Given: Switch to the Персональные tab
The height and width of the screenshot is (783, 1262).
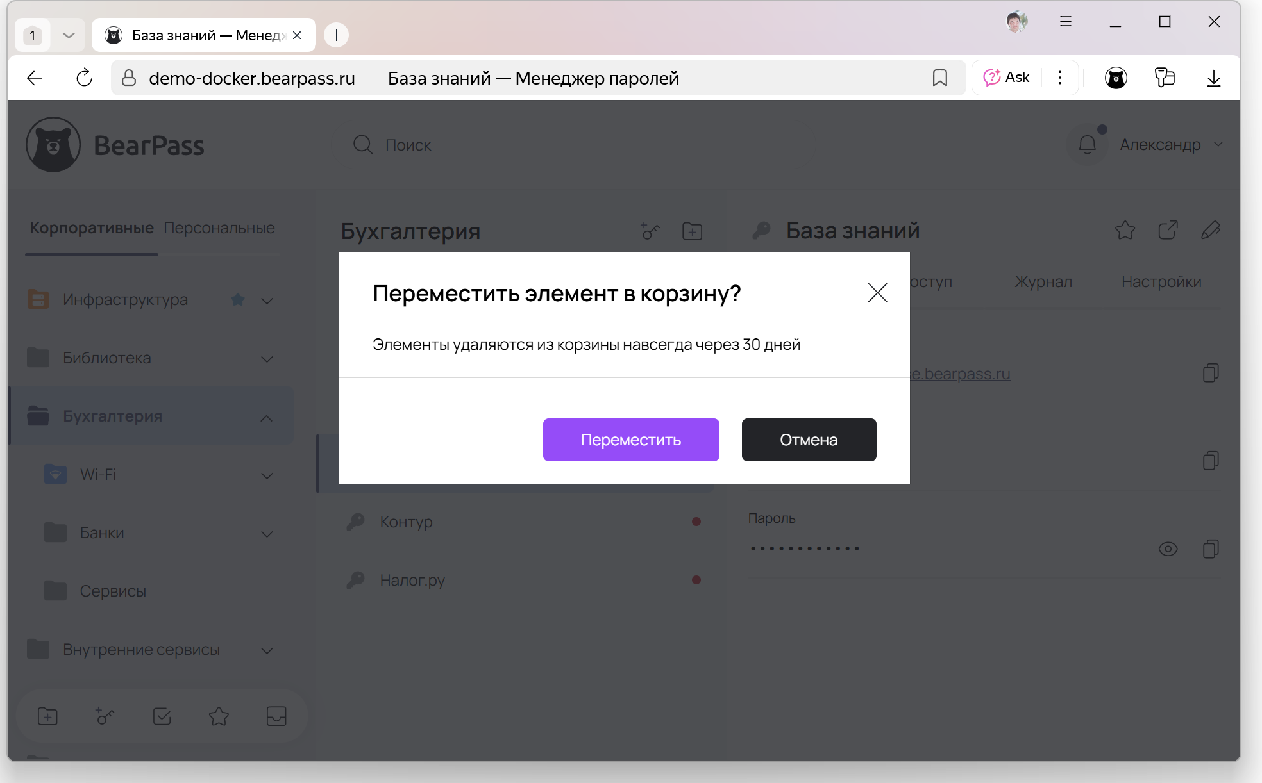Looking at the screenshot, I should (x=220, y=227).
